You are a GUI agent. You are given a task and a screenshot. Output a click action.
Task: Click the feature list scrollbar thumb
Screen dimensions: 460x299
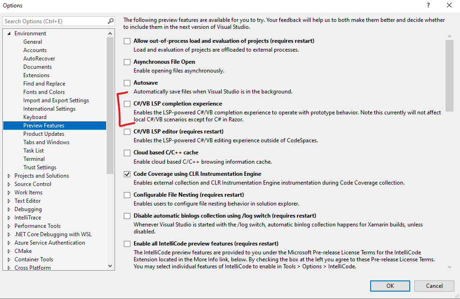[449, 76]
